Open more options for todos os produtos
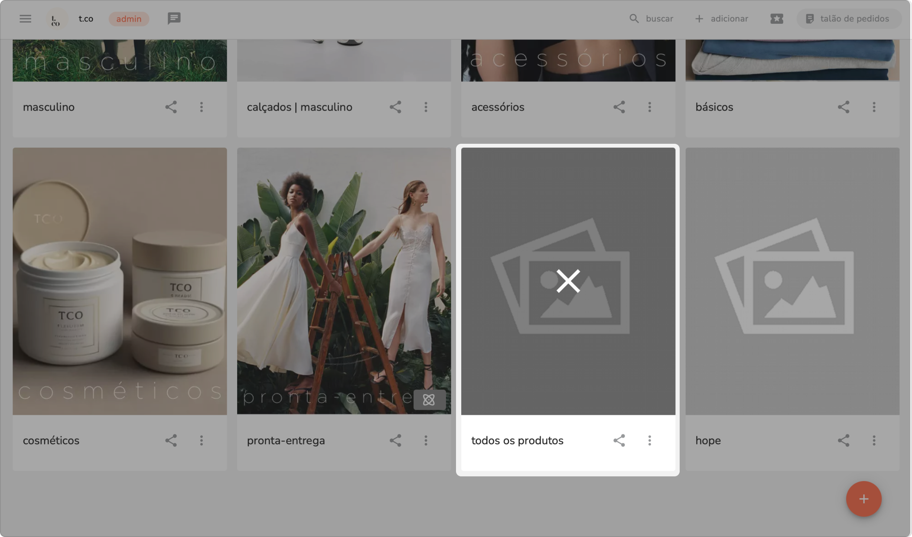Screen dimensions: 912x537 click(x=649, y=440)
